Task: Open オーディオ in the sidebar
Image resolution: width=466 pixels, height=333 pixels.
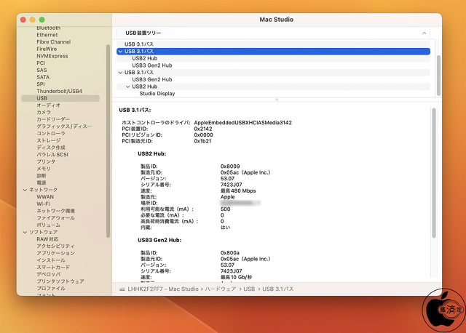Action: (49, 105)
